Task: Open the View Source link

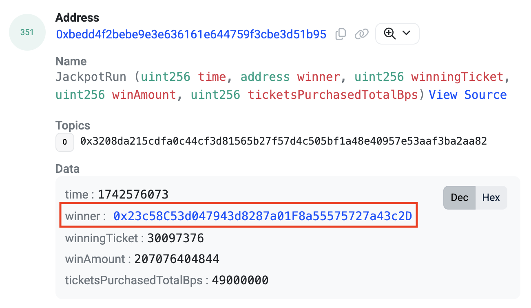Action: 467,95
